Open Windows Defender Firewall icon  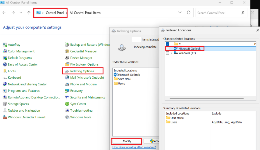tap(5, 117)
